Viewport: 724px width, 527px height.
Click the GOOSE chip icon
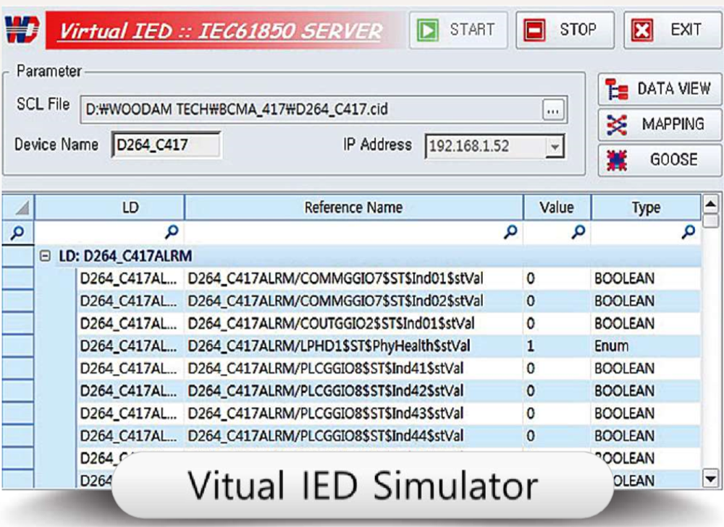pyautogui.click(x=617, y=160)
